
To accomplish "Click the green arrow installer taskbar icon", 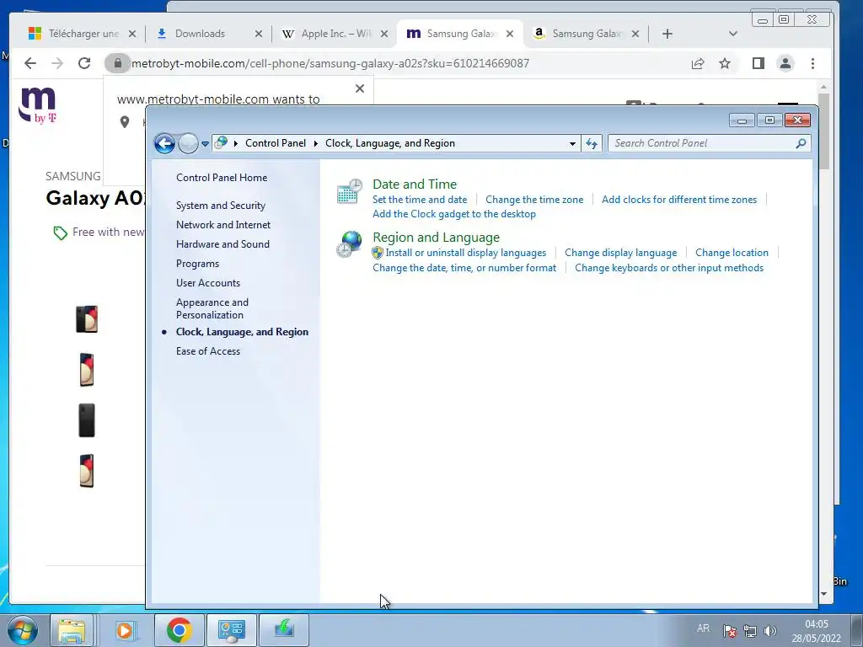I will (284, 630).
